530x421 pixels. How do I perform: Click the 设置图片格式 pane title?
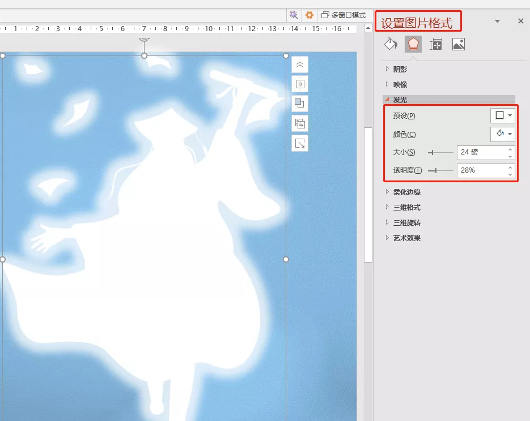(x=417, y=23)
